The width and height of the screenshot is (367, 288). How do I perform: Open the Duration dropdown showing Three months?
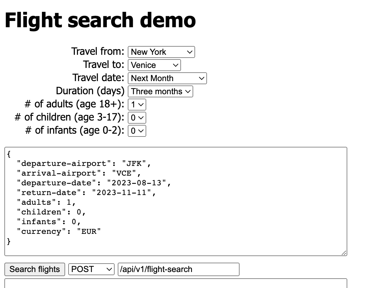point(160,91)
